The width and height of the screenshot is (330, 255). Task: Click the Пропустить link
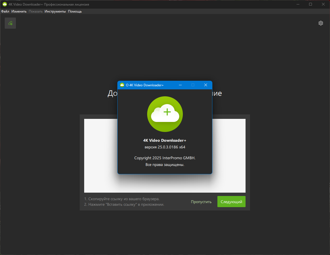click(201, 202)
